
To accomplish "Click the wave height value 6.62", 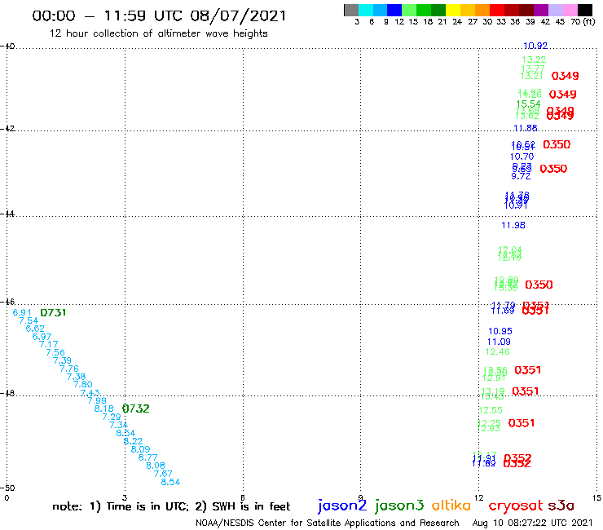I will tap(35, 329).
